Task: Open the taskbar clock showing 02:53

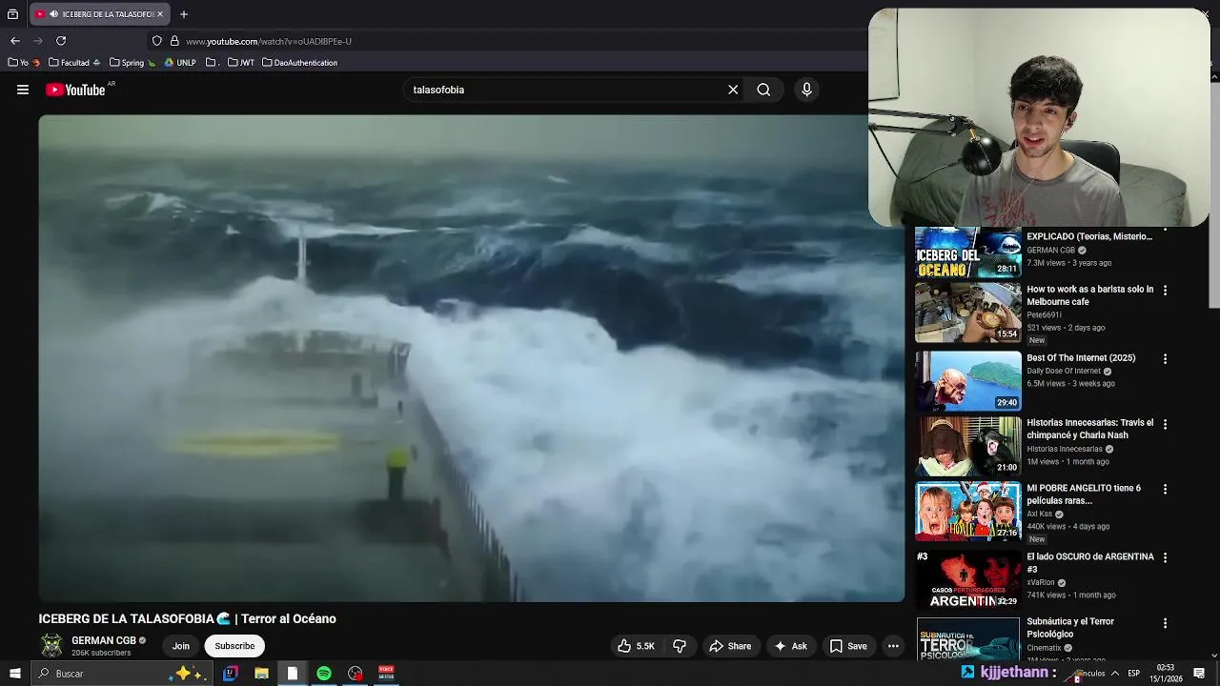Action: (1167, 674)
